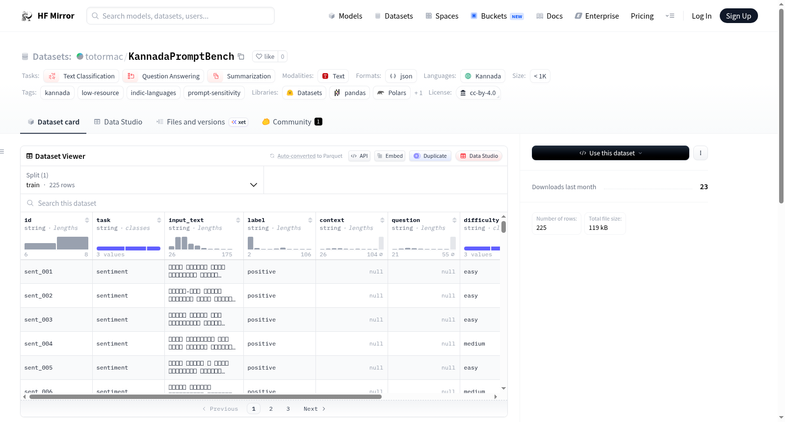Image resolution: width=785 pixels, height=422 pixels.
Task: Click the Embed button
Action: click(x=390, y=156)
